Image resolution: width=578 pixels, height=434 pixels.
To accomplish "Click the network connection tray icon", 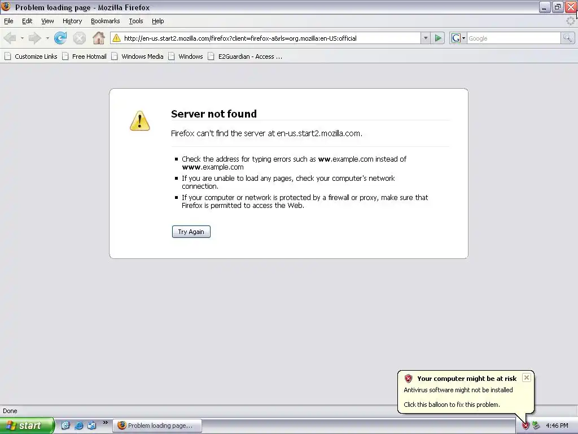I will pos(536,426).
